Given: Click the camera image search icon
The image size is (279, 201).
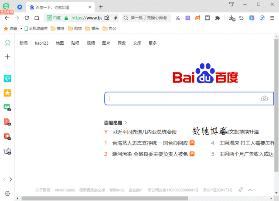Looking at the screenshot, I should pos(265,99).
